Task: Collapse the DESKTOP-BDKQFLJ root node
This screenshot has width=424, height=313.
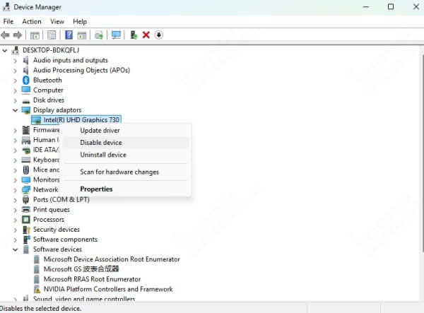Action: 5,50
